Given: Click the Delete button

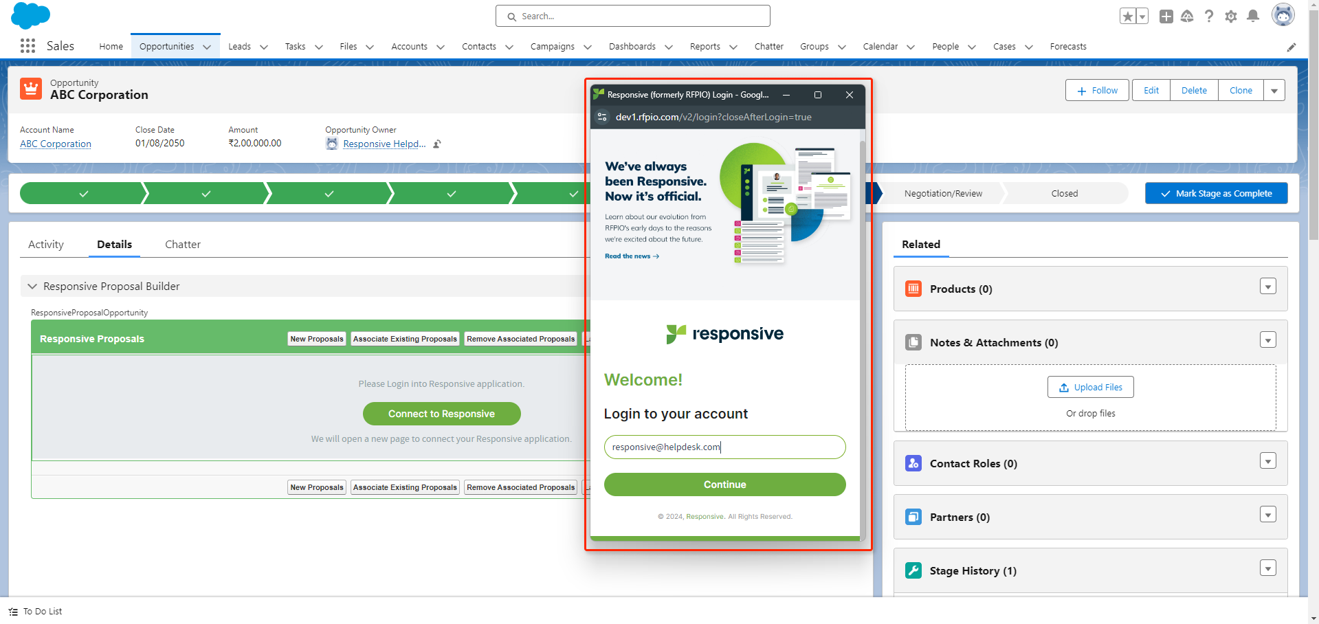Looking at the screenshot, I should [1194, 91].
